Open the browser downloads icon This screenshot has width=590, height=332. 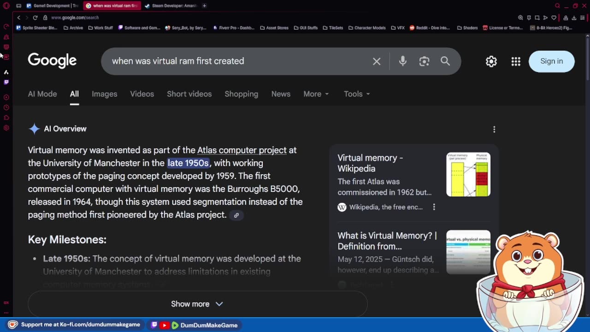[574, 18]
